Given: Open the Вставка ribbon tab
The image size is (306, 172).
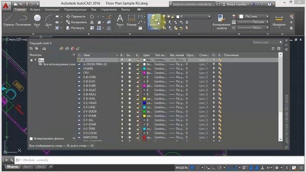Looking at the screenshot, I should [x=35, y=10].
